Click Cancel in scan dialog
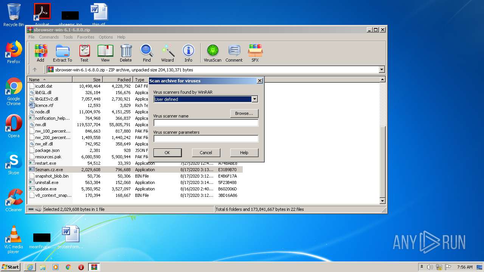 pos(206,153)
